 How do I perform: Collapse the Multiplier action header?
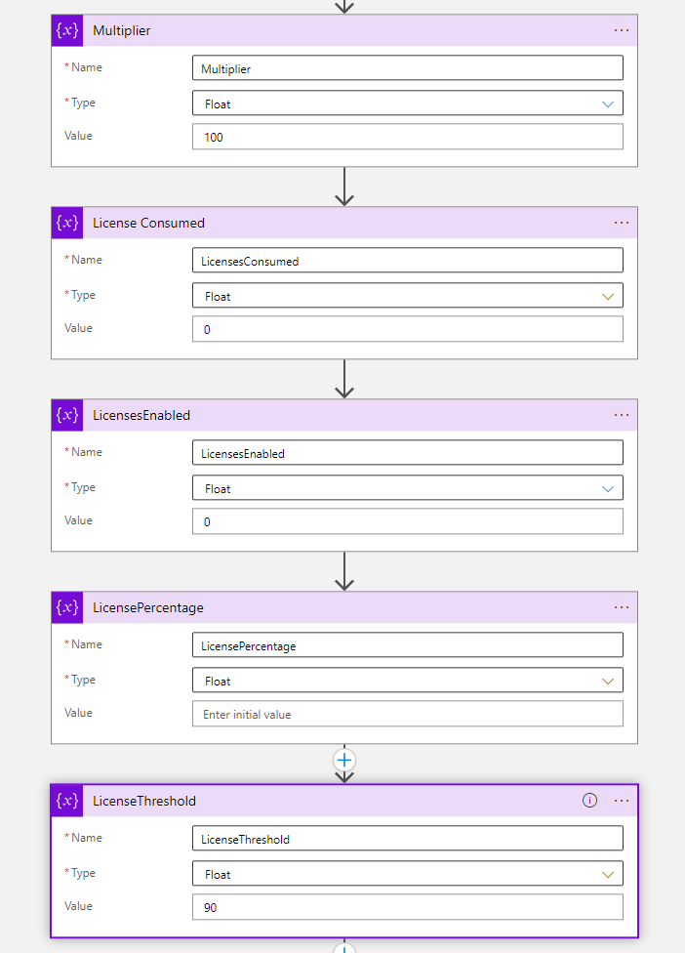click(x=344, y=30)
